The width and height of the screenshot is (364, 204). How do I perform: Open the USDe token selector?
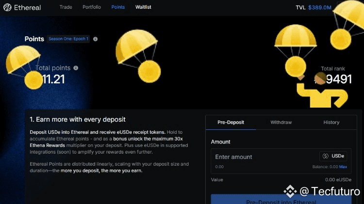pyautogui.click(x=333, y=156)
